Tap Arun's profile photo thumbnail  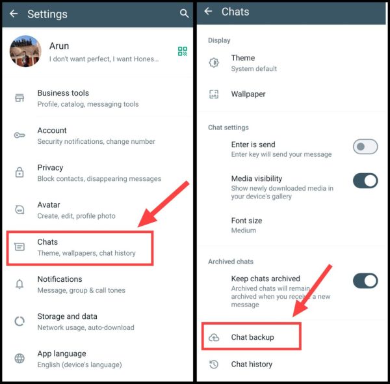pyautogui.click(x=25, y=51)
